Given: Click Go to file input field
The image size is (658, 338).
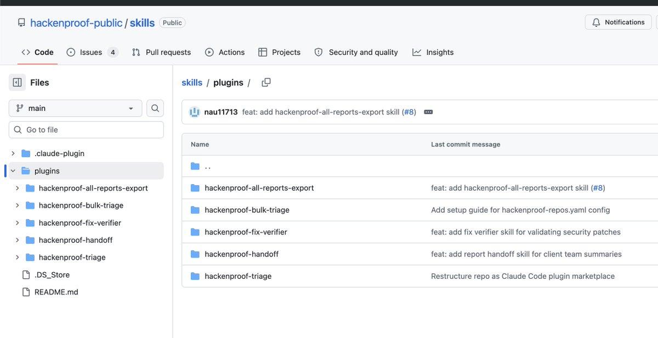Looking at the screenshot, I should pos(86,130).
